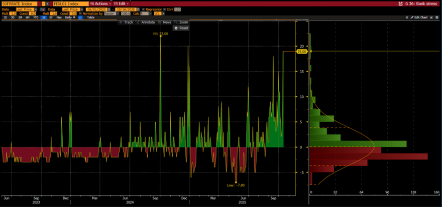Open chart settings gear icon
The image size is (442, 207).
[436, 18]
